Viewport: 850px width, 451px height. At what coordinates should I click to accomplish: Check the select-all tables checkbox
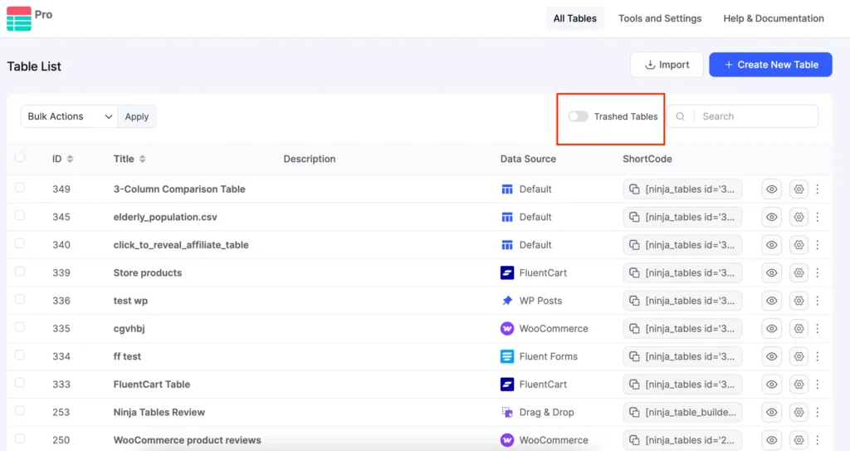click(20, 158)
